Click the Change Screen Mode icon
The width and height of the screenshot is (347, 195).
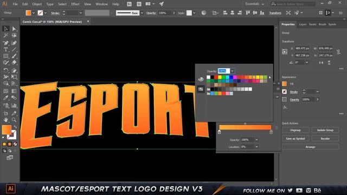(10, 158)
